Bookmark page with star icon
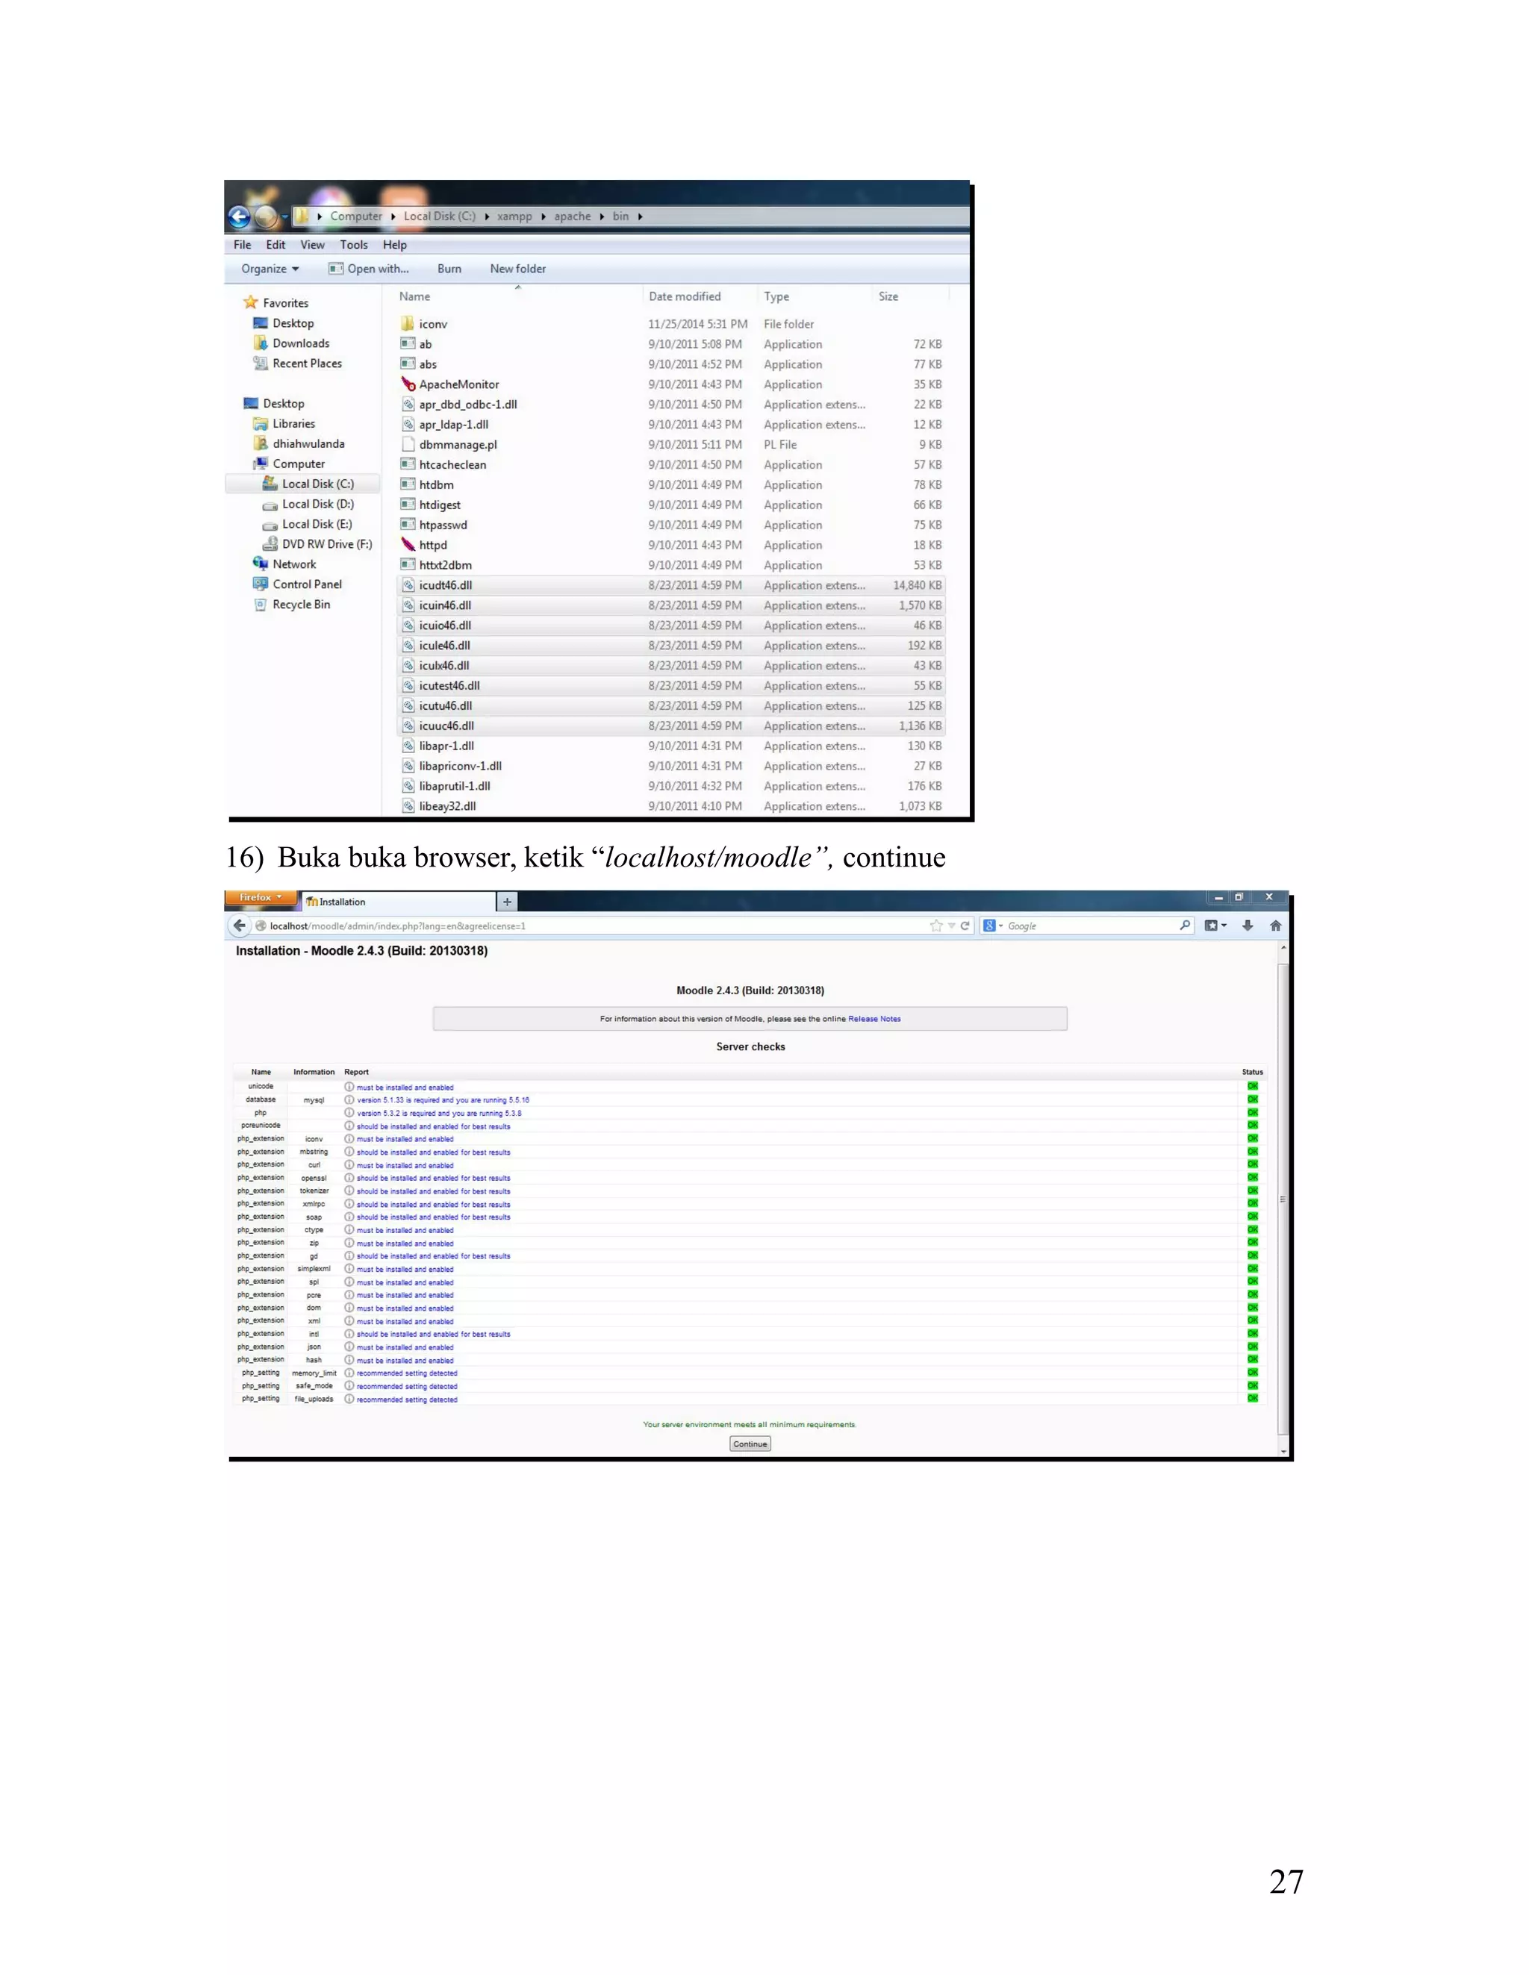Screen dimensions: 1529x1975 coord(936,926)
